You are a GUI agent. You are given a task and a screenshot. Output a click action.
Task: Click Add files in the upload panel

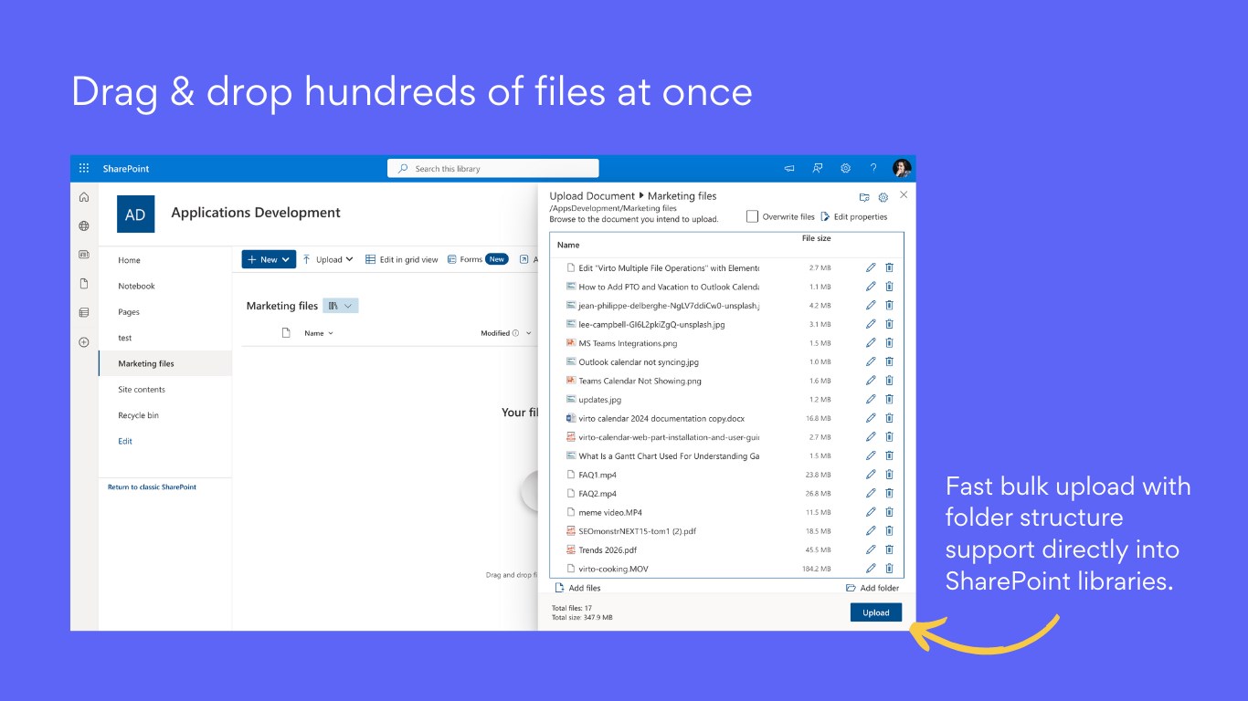point(578,588)
